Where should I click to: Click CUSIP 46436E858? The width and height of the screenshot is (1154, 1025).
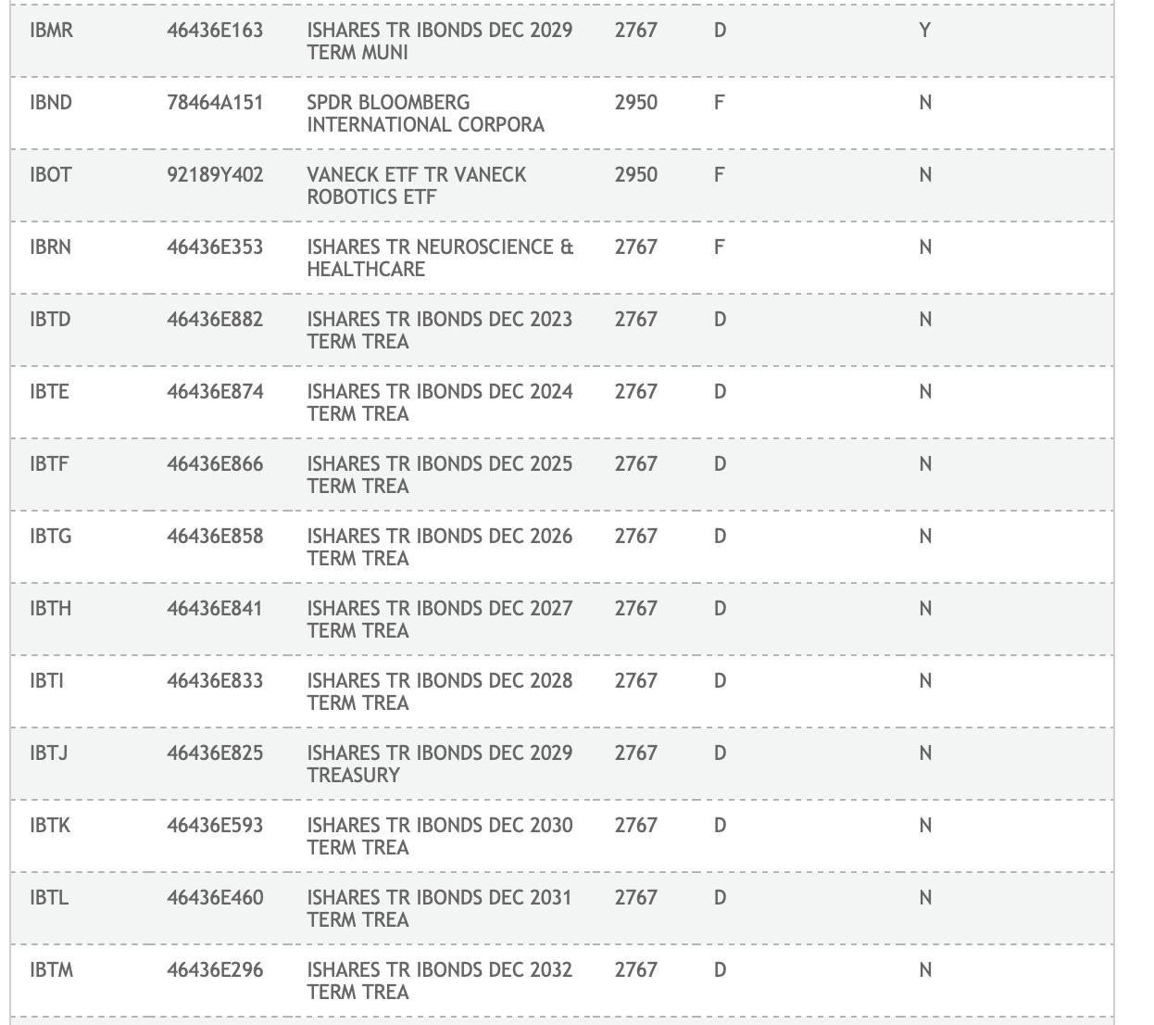coord(215,536)
